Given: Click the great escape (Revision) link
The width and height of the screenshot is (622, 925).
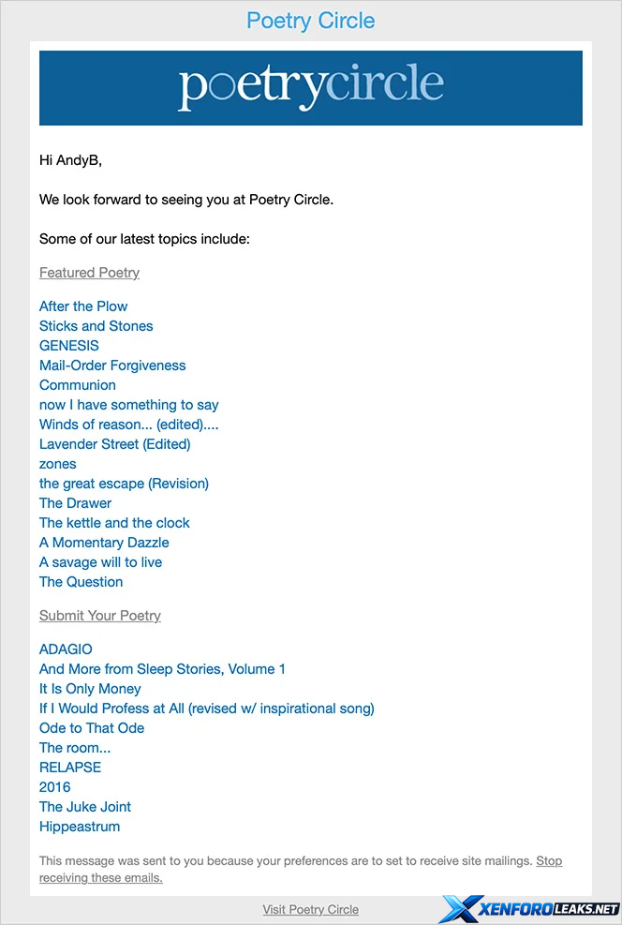Looking at the screenshot, I should pyautogui.click(x=124, y=484).
